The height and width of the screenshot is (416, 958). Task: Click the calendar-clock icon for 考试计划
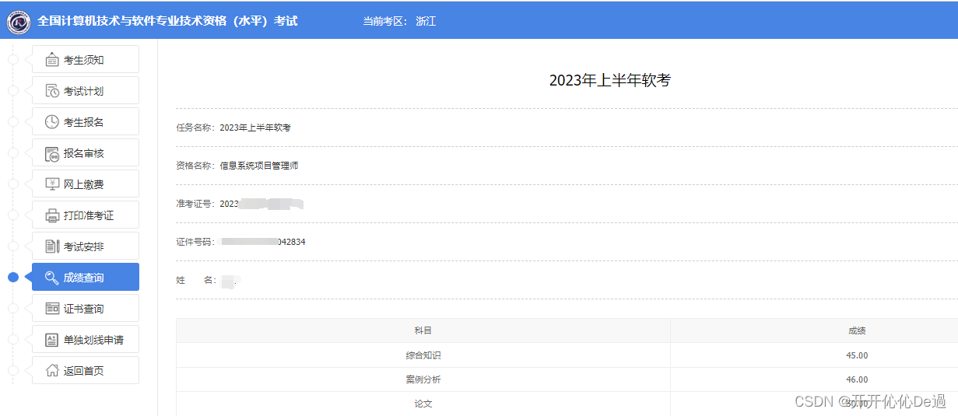(52, 91)
